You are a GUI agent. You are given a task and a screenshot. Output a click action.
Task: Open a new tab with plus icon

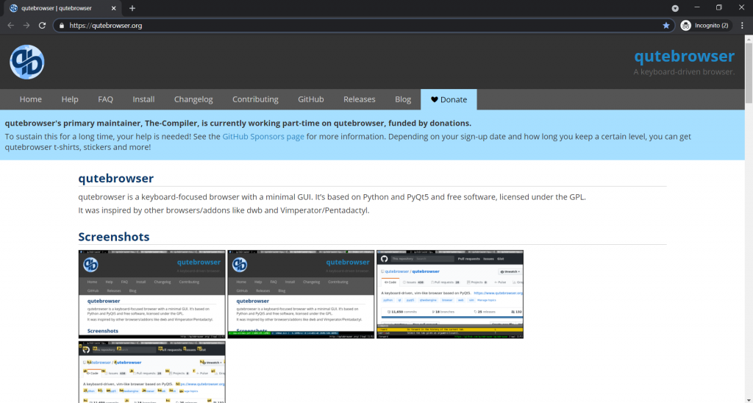[132, 8]
